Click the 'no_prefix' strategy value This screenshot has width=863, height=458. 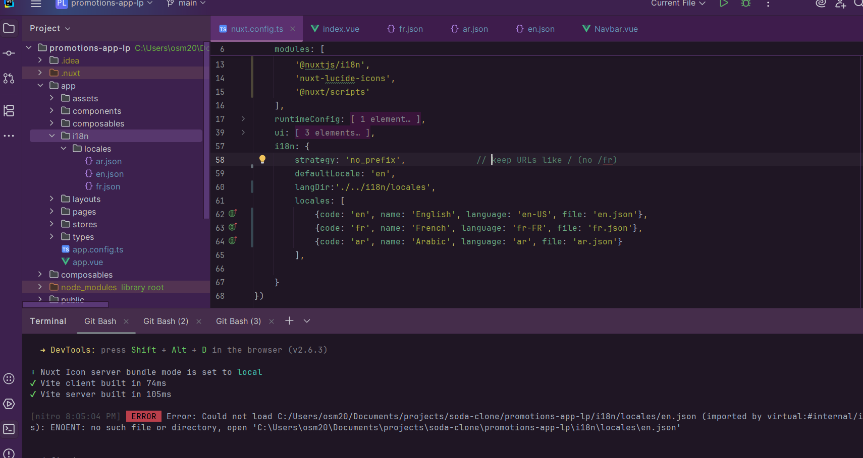point(373,160)
